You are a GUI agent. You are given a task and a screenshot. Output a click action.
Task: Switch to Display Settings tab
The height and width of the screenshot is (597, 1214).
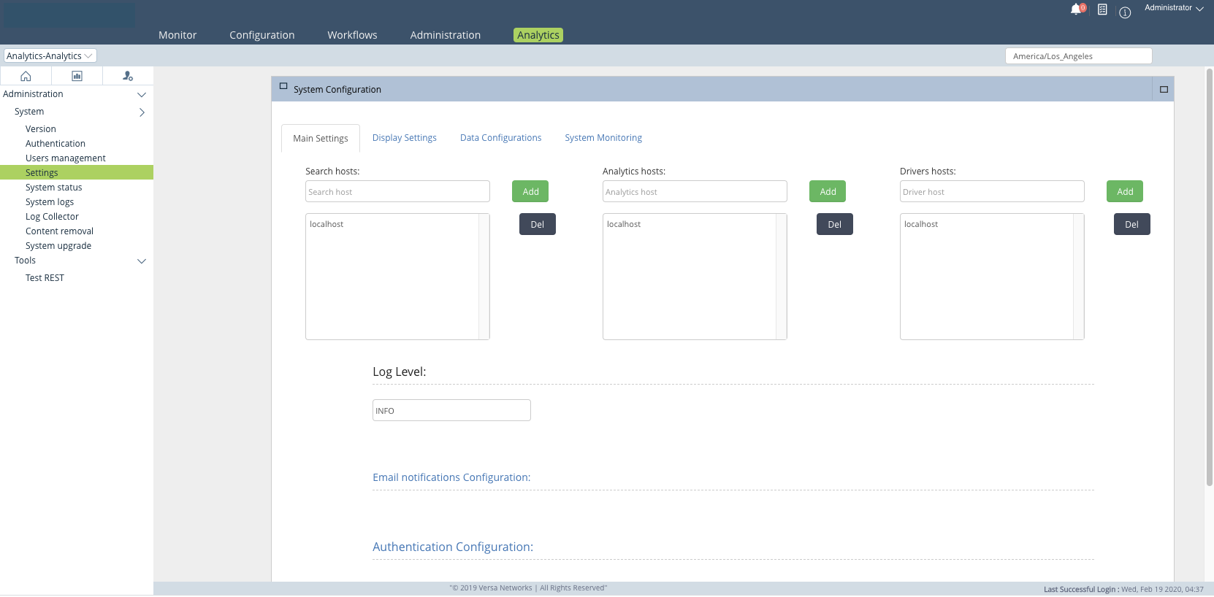point(405,137)
